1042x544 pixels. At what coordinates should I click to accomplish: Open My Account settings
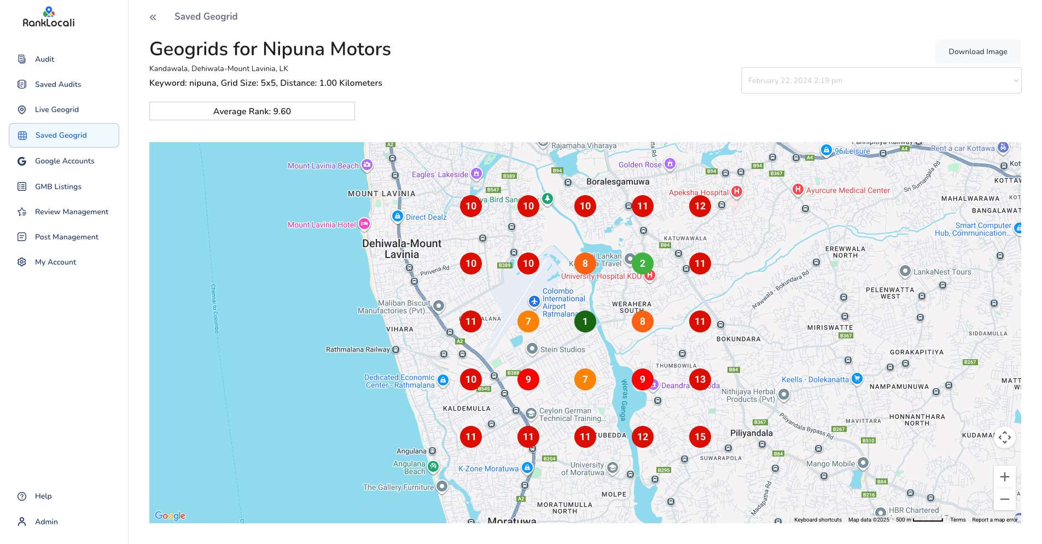click(x=55, y=262)
